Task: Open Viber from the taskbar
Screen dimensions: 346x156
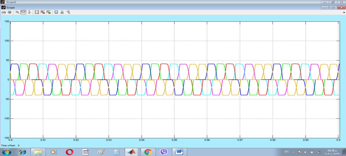Action: [x=164, y=152]
